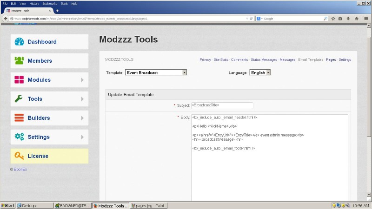This screenshot has width=372, height=209.
Task: Open the Edit menu
Action: pyautogui.click(x=13, y=4)
